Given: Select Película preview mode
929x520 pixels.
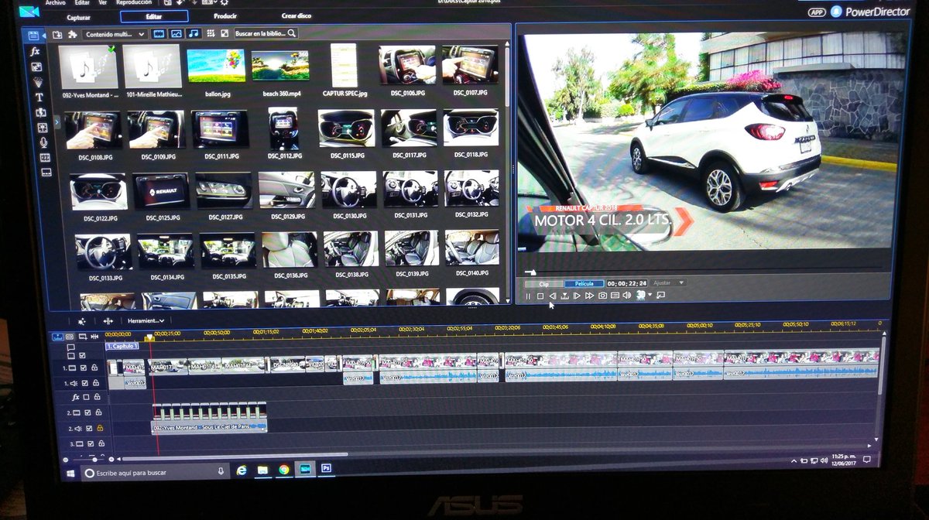Looking at the screenshot, I should pos(584,283).
